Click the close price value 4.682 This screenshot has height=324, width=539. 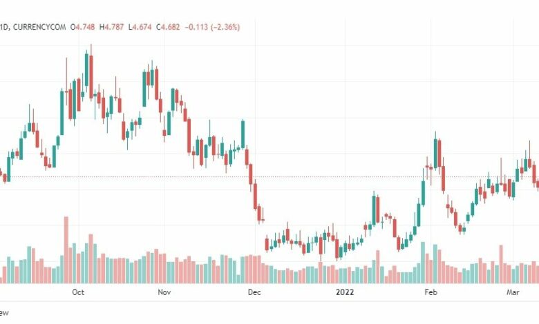(170, 27)
